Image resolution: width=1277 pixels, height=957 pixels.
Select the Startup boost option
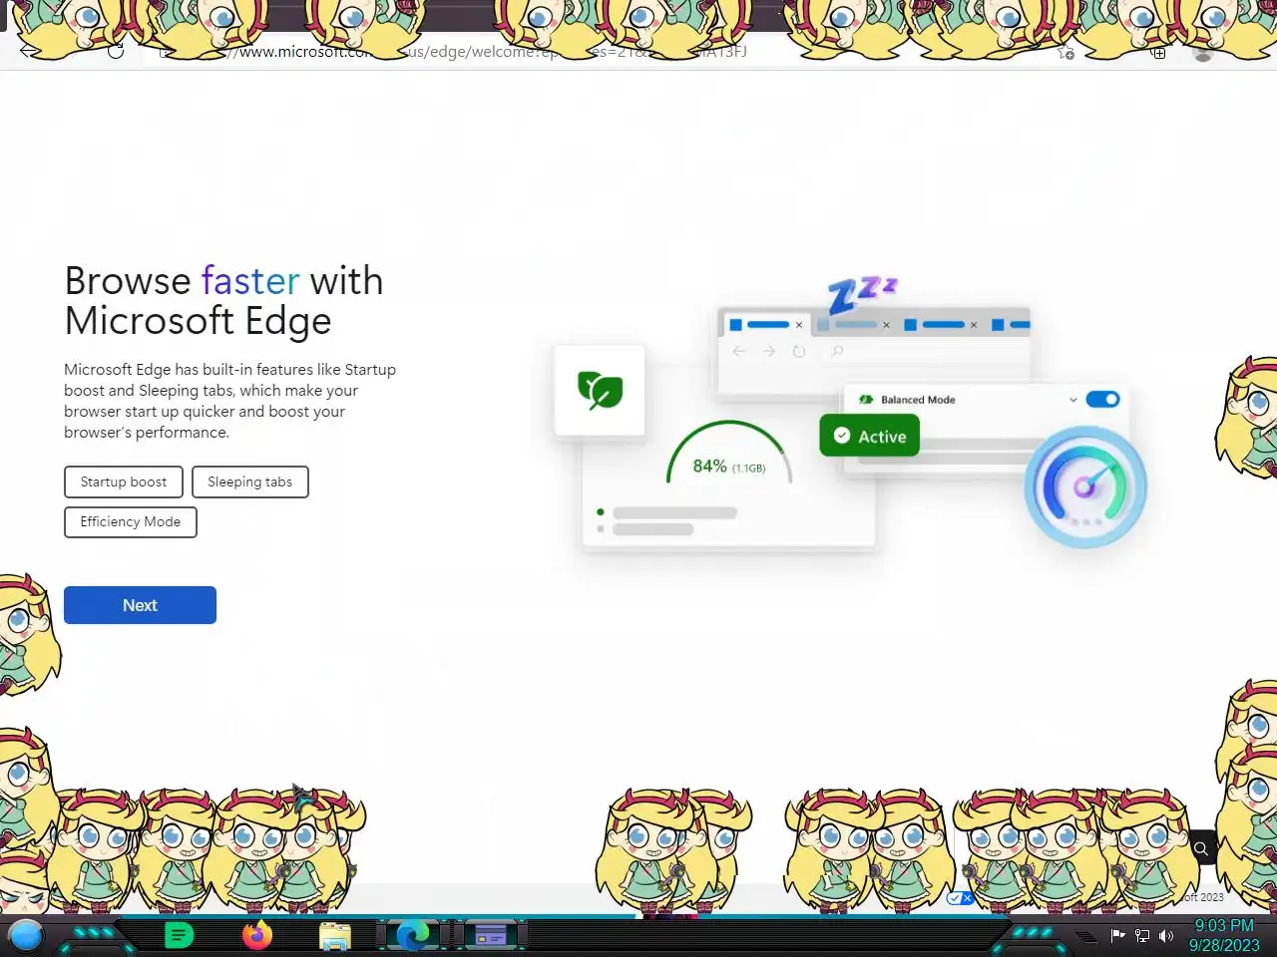click(x=124, y=481)
